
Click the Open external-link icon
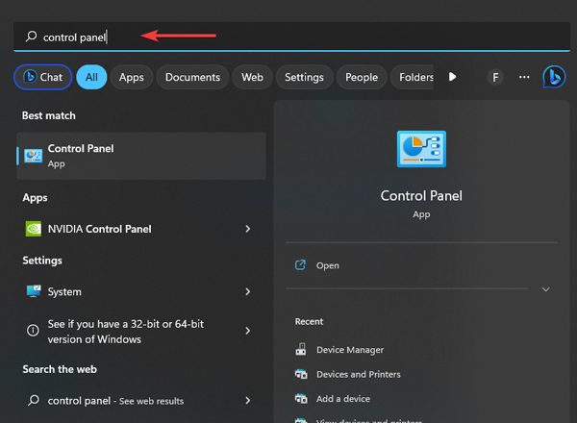tap(300, 264)
